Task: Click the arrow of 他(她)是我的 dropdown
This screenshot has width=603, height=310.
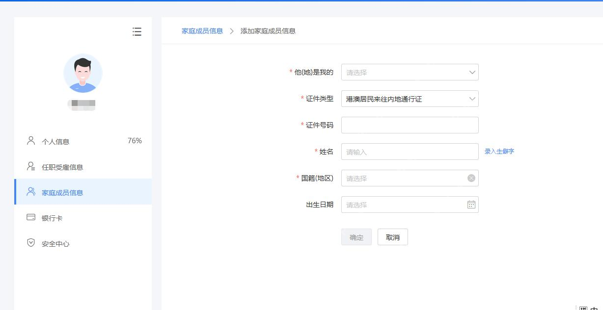Action: tap(472, 72)
